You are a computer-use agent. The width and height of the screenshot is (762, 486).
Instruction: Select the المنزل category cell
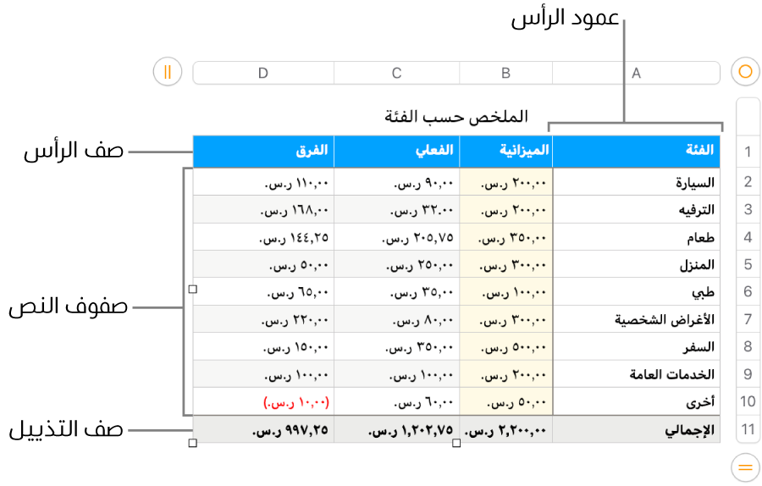click(636, 264)
